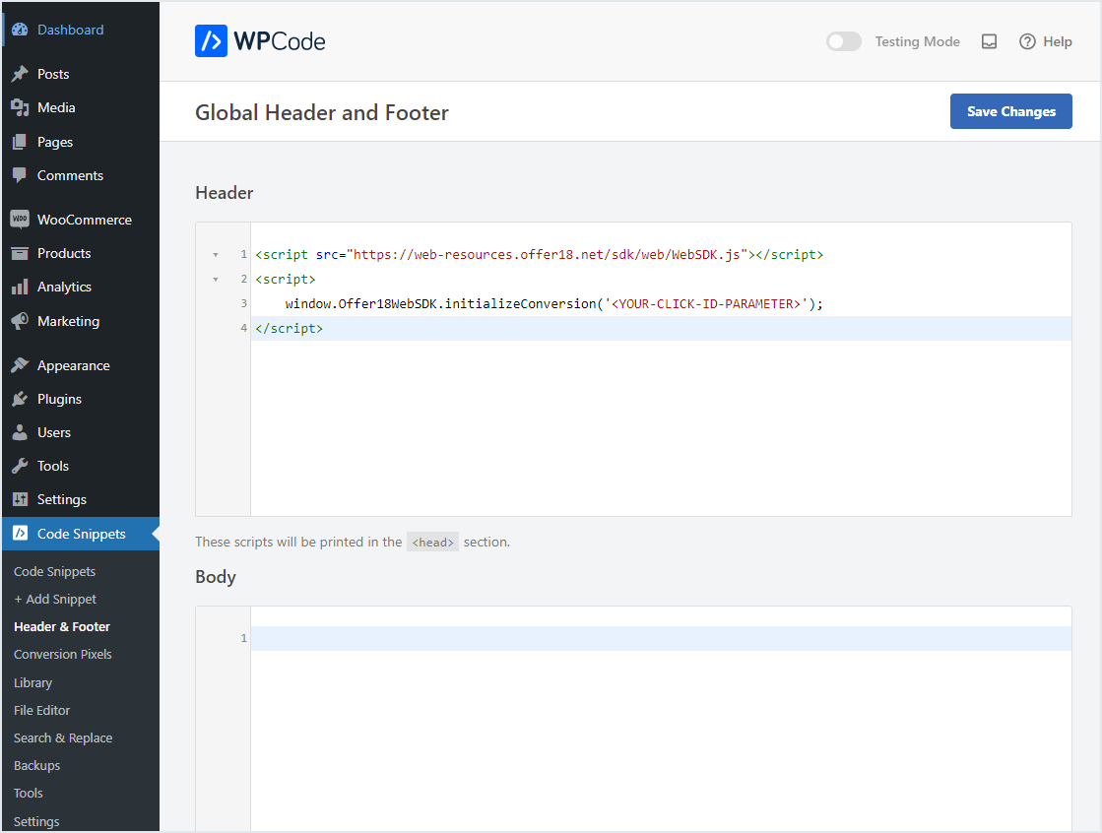Click the Analytics bar chart icon
The height and width of the screenshot is (833, 1102).
(x=20, y=287)
